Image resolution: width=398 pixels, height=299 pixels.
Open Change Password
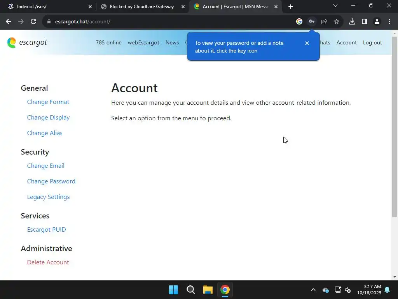[x=51, y=181]
